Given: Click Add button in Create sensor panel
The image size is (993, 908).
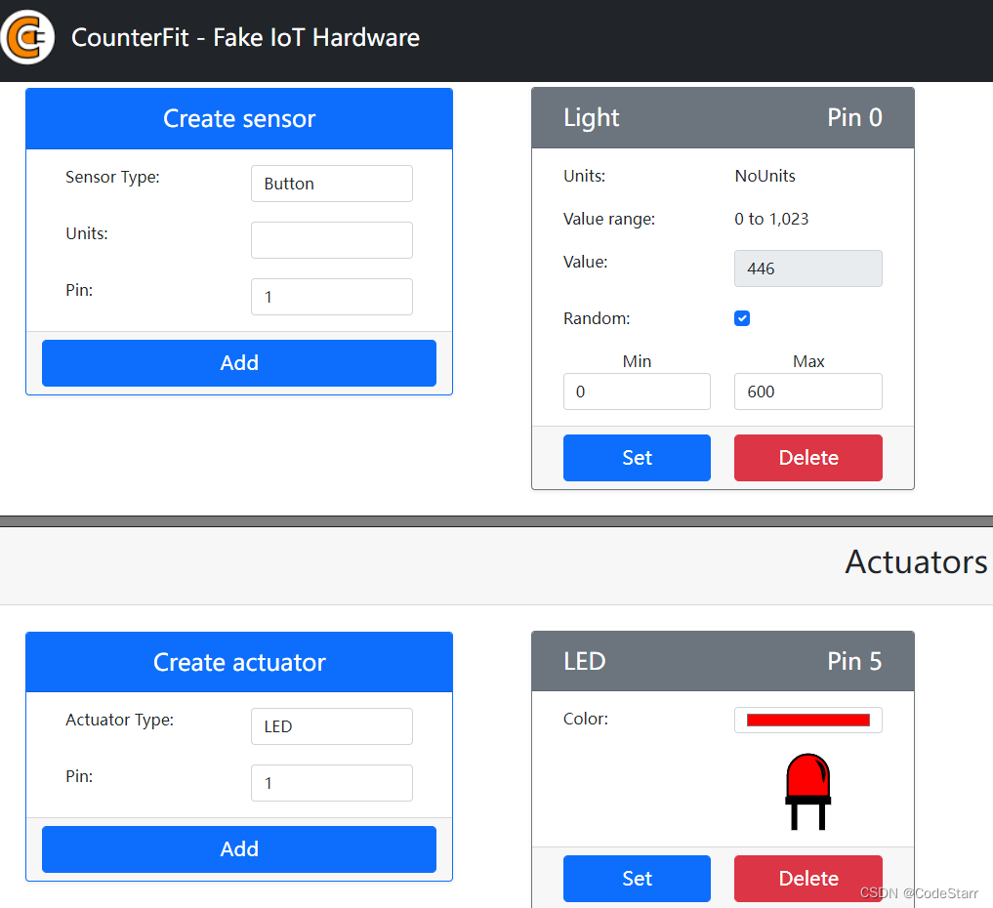Looking at the screenshot, I should 239,363.
